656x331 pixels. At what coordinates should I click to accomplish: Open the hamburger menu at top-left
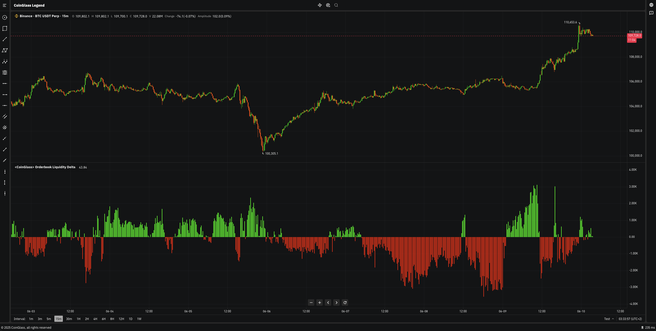pyautogui.click(x=4, y=5)
